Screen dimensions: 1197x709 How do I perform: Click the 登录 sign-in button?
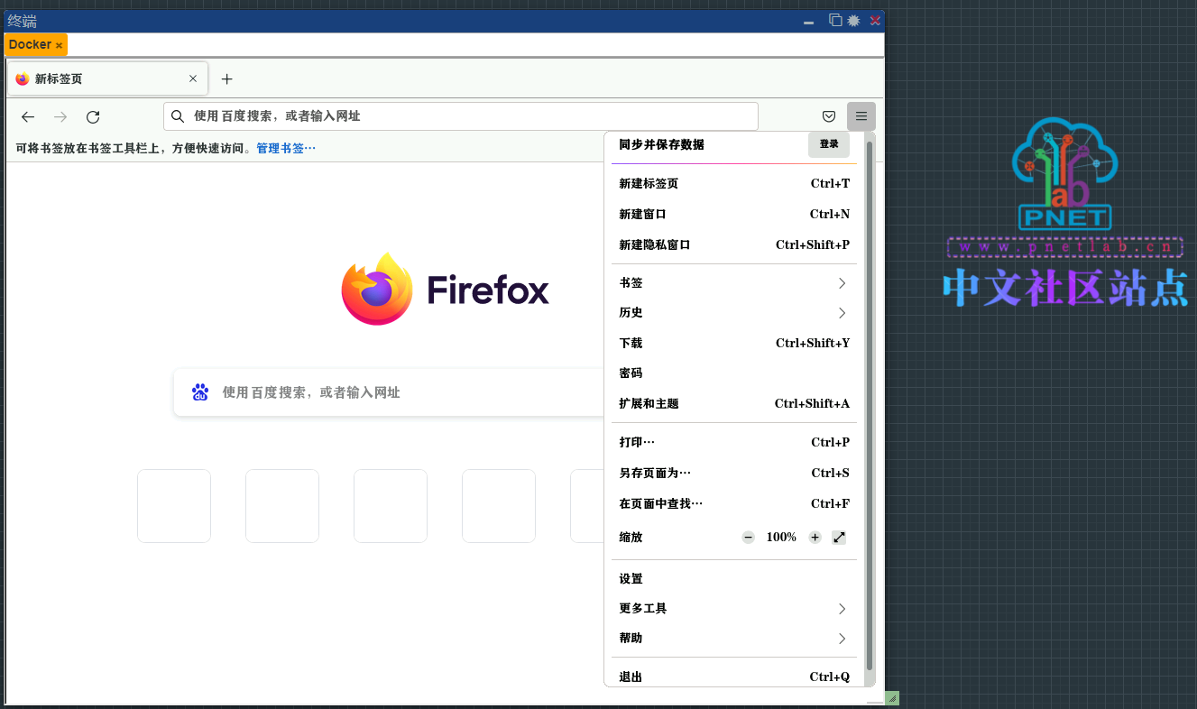point(829,144)
